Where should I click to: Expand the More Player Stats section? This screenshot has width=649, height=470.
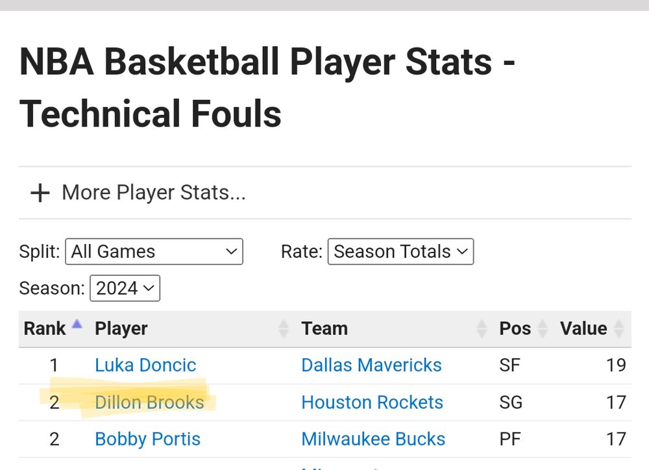pos(154,193)
